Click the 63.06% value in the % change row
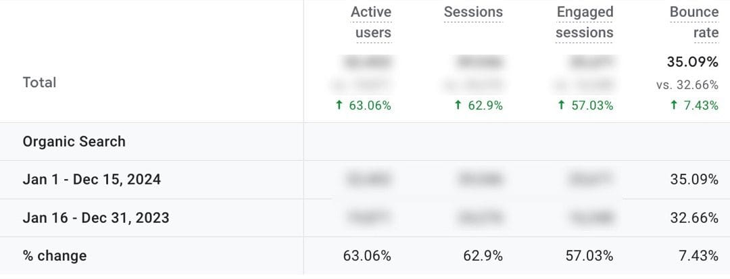Image resolution: width=730 pixels, height=279 pixels. [368, 256]
